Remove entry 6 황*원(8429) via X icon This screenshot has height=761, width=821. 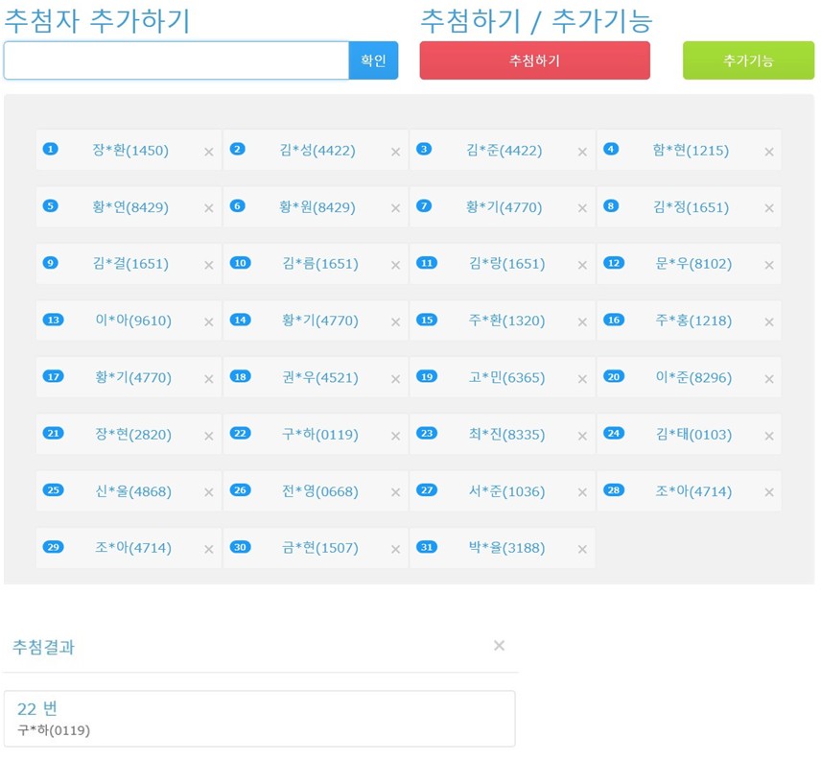click(x=395, y=208)
